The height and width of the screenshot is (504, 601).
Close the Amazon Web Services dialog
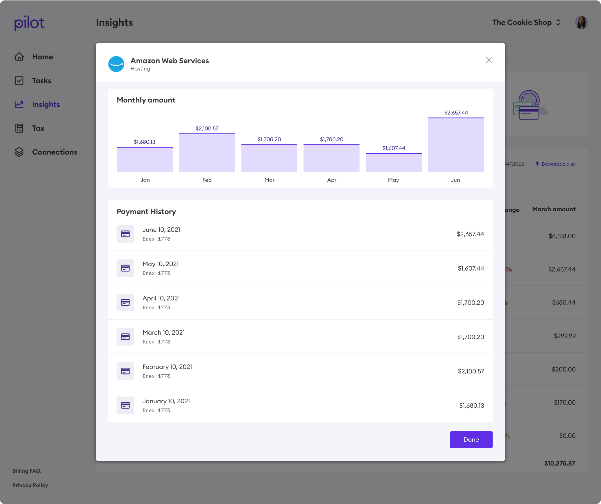point(489,60)
